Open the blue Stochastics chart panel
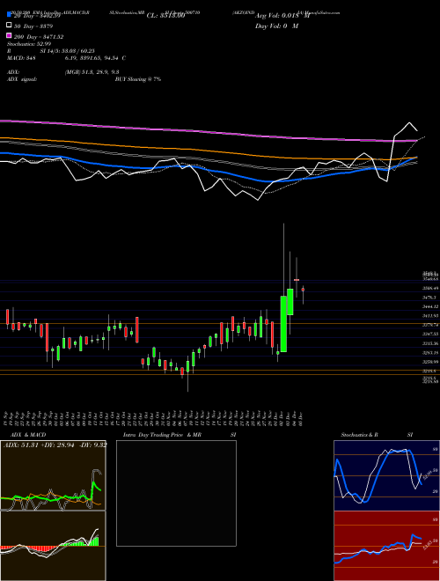The width and height of the screenshot is (440, 581). tap(386, 475)
